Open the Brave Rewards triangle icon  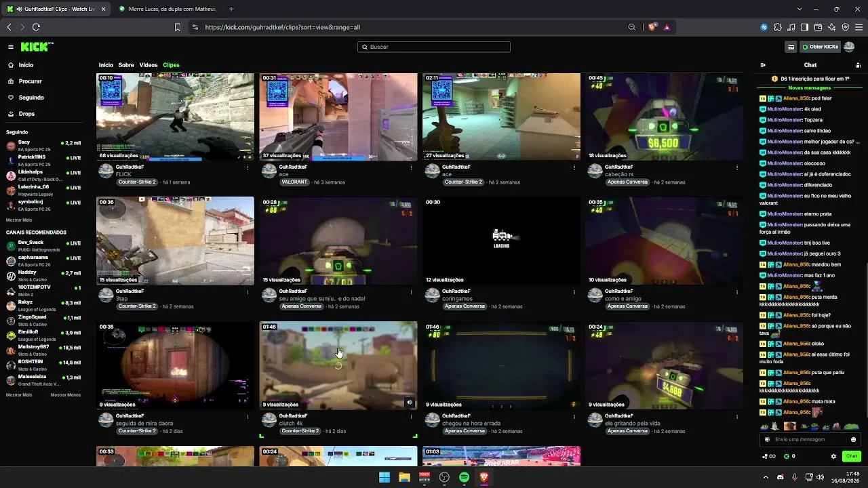(667, 27)
